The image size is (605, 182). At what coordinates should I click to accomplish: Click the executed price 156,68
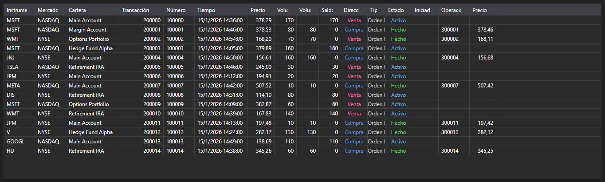[483, 58]
